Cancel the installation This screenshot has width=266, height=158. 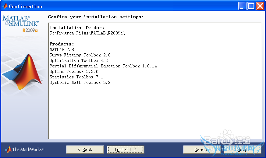click(201, 149)
